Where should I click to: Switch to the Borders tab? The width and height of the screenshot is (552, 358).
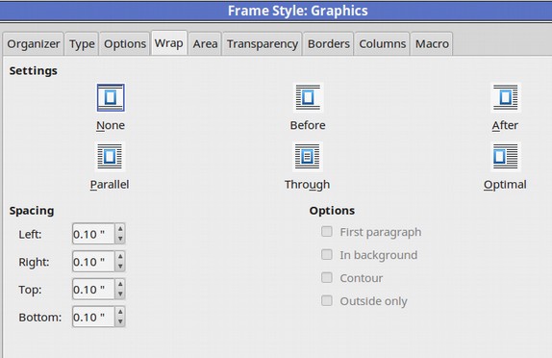[329, 43]
